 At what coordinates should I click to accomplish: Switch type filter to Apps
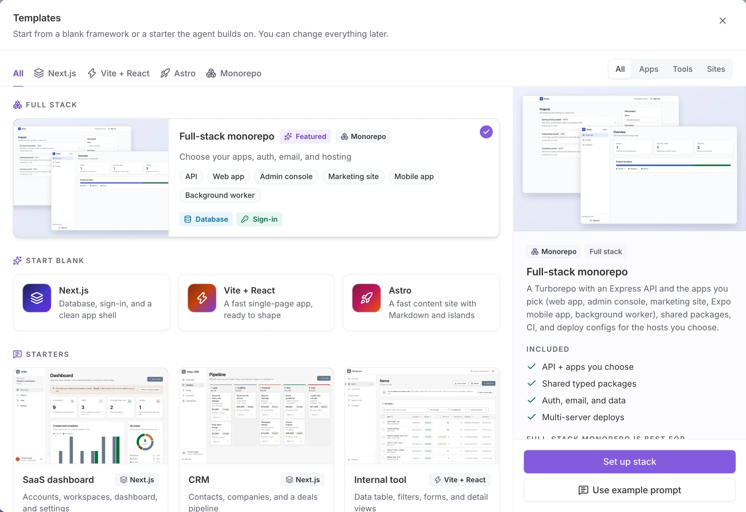pos(649,69)
